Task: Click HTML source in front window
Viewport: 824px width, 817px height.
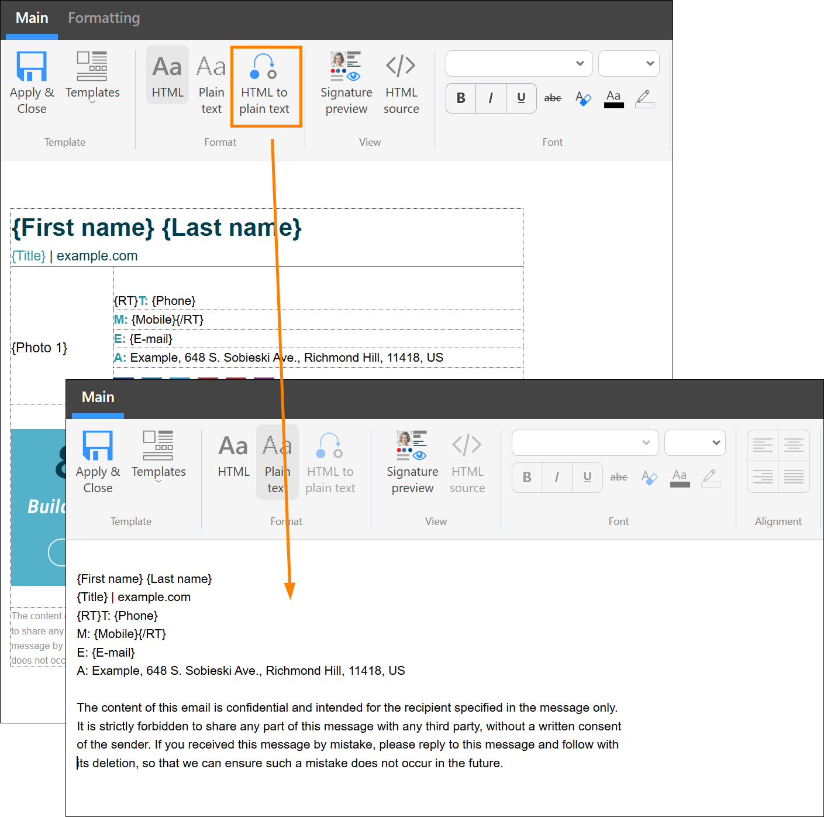Action: (467, 462)
